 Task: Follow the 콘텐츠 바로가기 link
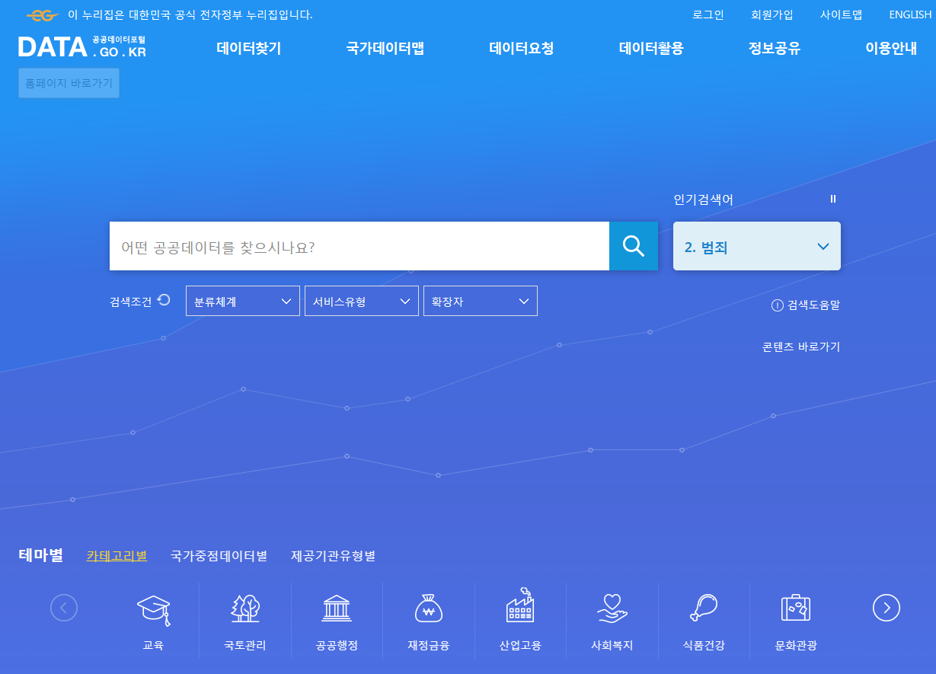[801, 347]
